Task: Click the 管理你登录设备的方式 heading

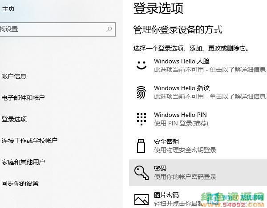Action: tap(178, 29)
